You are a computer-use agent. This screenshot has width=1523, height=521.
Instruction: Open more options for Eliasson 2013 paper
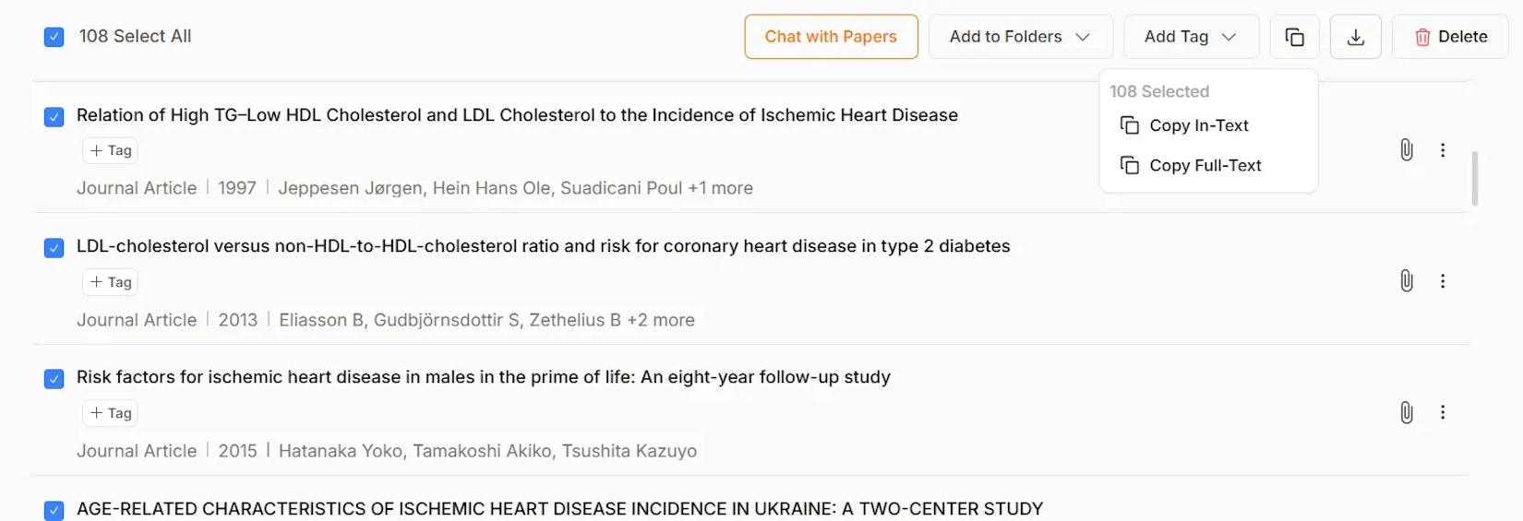point(1443,280)
